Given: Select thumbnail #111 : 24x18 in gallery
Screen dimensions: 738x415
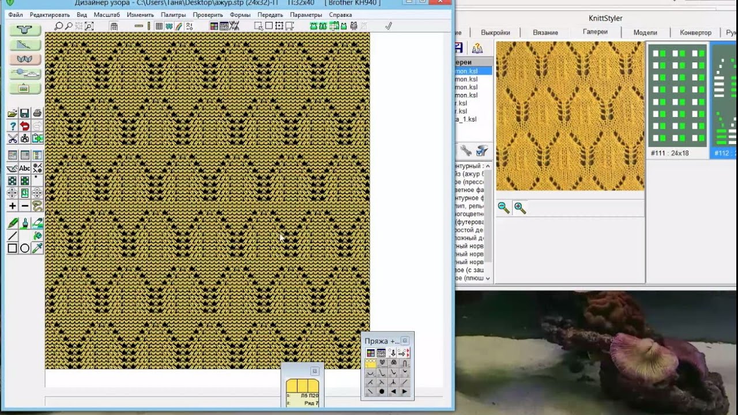Looking at the screenshot, I should tap(677, 101).
